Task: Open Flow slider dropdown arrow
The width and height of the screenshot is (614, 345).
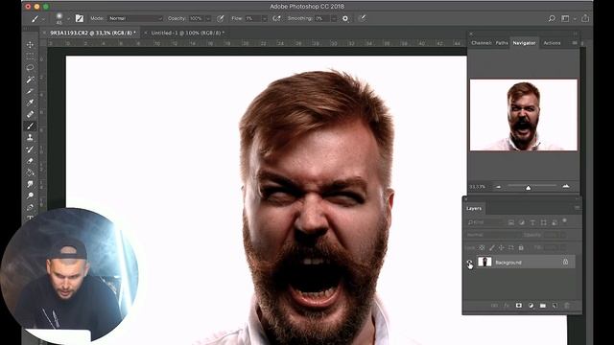Action: [265, 18]
